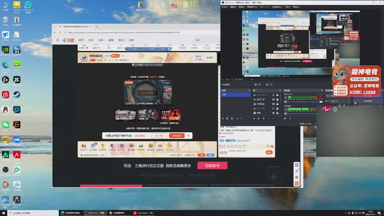Viewport: 384px width, 216px height.
Task: Toggle visibility of second source row
Action: pos(273,99)
